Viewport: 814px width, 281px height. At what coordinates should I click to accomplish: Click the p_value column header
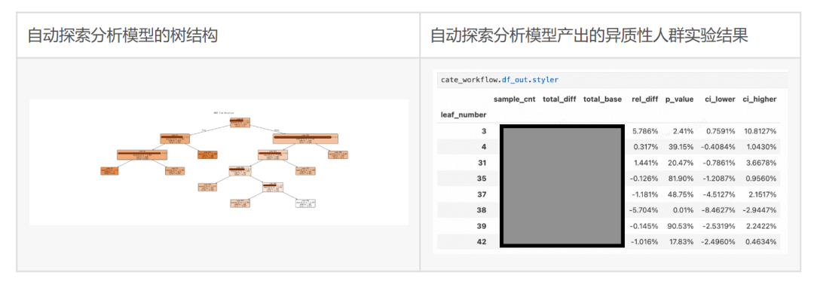[679, 99]
